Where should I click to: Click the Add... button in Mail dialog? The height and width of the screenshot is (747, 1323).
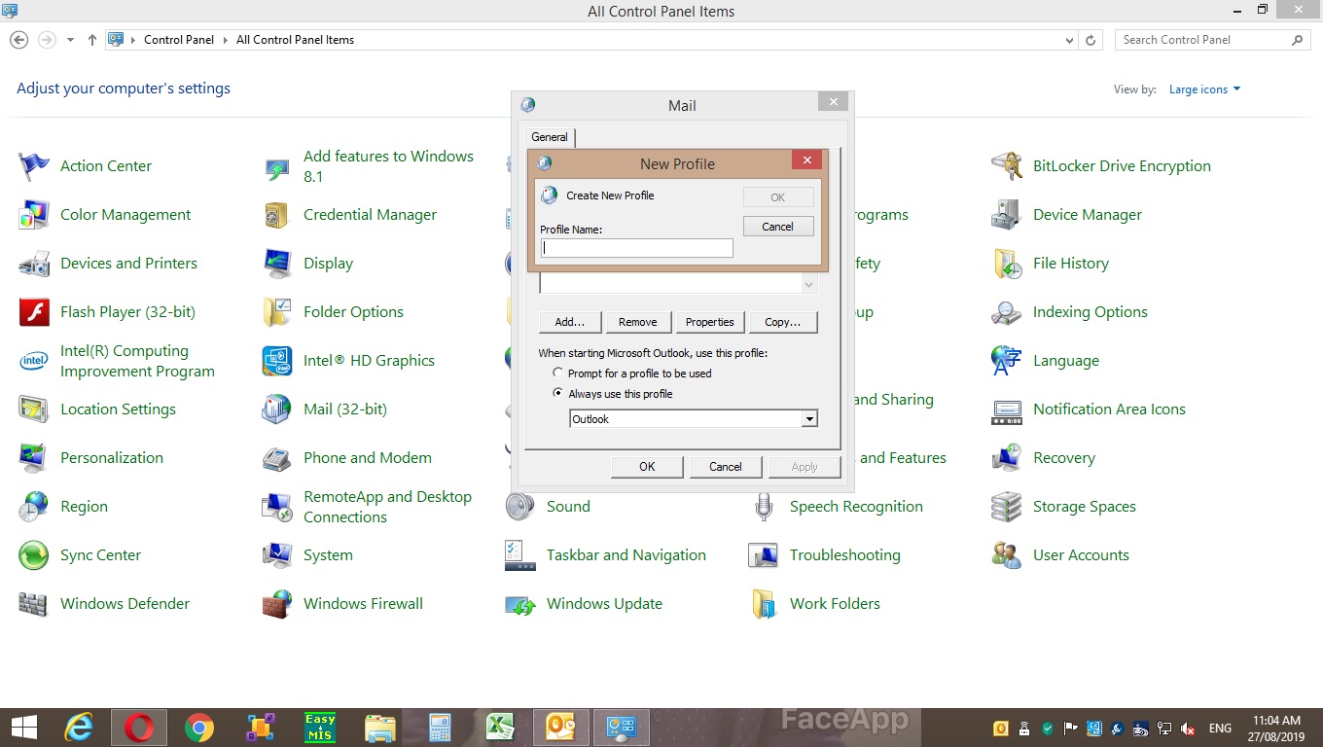pos(570,322)
